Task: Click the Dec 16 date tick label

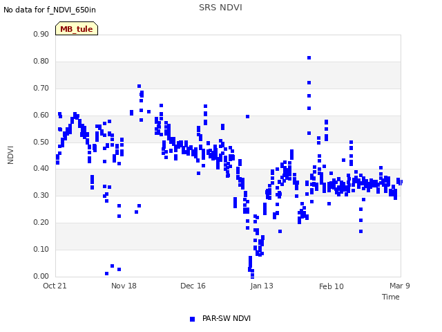Action: tap(193, 286)
